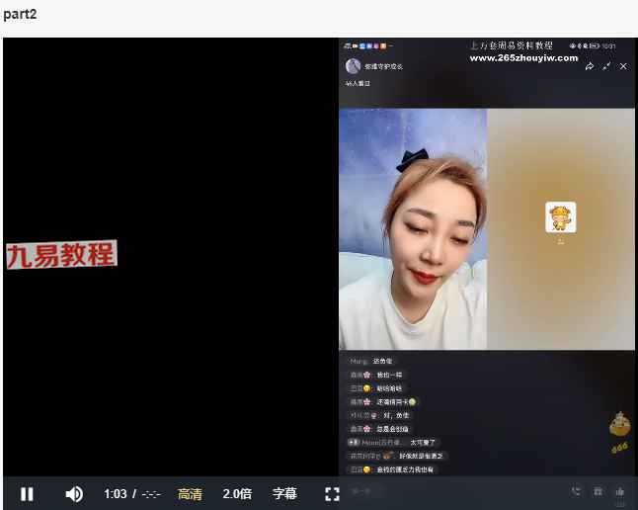Click the share arrow in stream header
The height and width of the screenshot is (510, 638).
590,66
